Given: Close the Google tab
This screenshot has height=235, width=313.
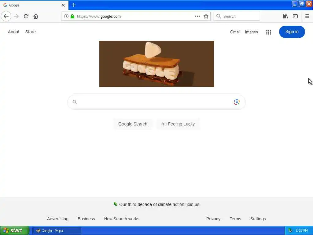Looking at the screenshot, I should tap(63, 5).
